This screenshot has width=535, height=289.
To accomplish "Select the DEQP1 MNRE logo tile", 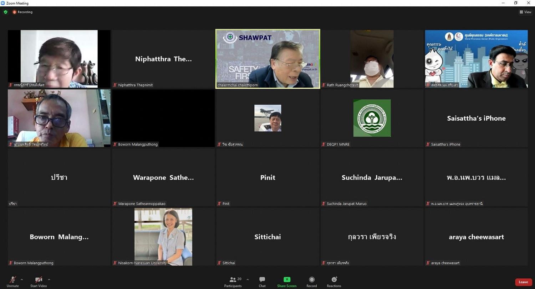I will click(x=372, y=118).
